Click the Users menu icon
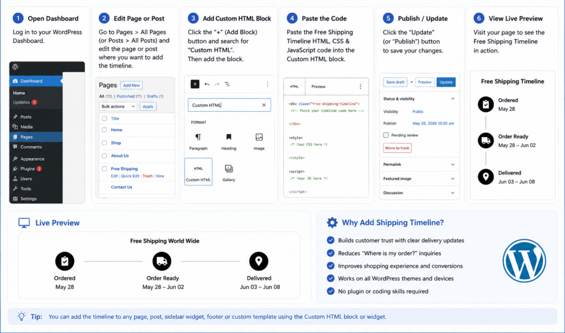Image resolution: width=565 pixels, height=333 pixels. 15,179
